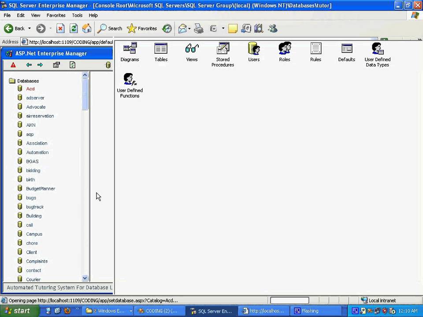Click the History clock icon
The width and height of the screenshot is (423, 317).
coord(167,28)
